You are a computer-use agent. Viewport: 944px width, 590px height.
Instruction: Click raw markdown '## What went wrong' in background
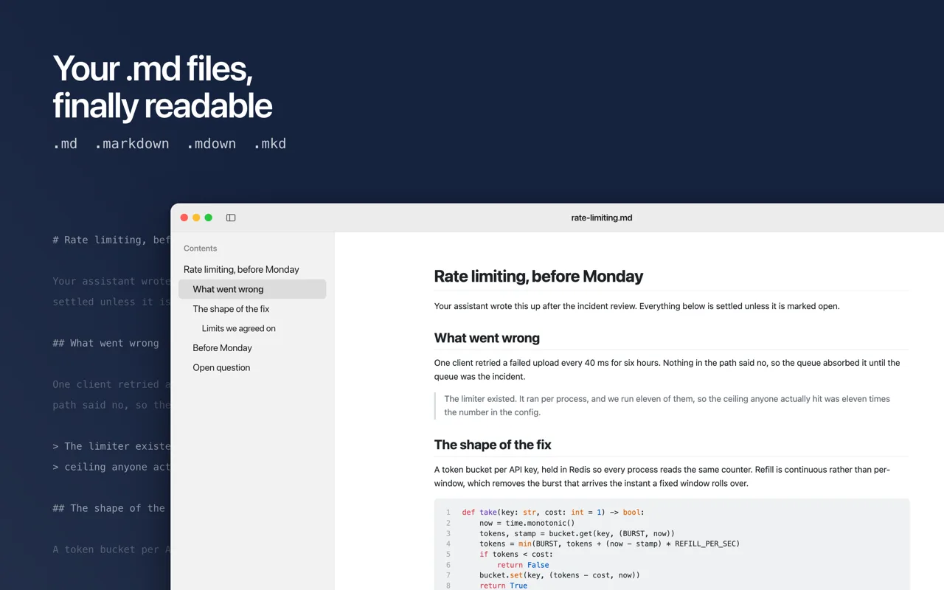tap(105, 343)
